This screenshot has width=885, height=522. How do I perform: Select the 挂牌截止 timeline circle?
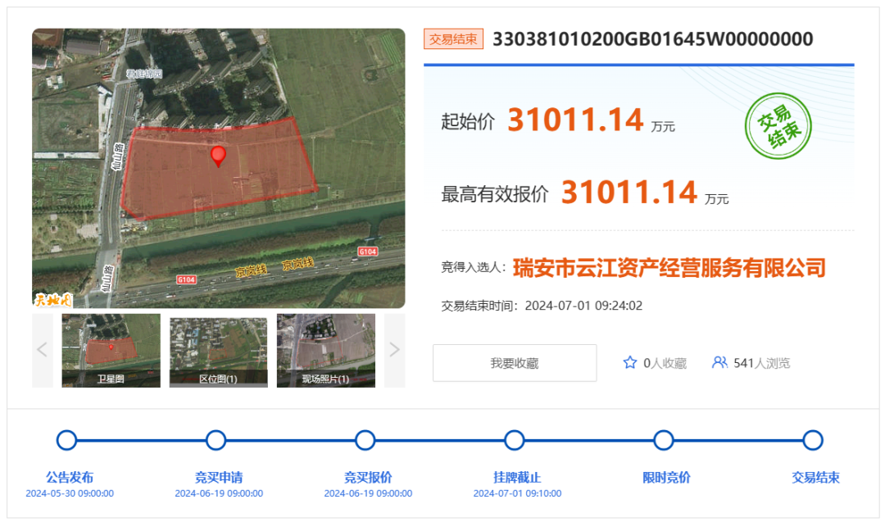tap(515, 440)
